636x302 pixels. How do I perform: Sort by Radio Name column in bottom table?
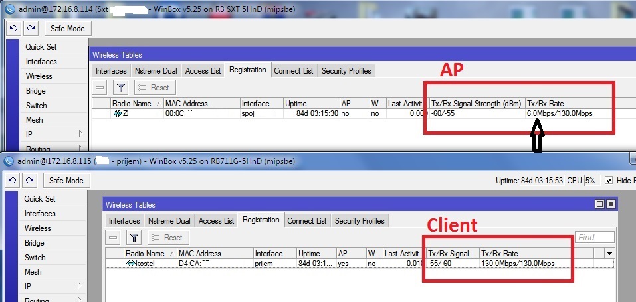pyautogui.click(x=150, y=254)
